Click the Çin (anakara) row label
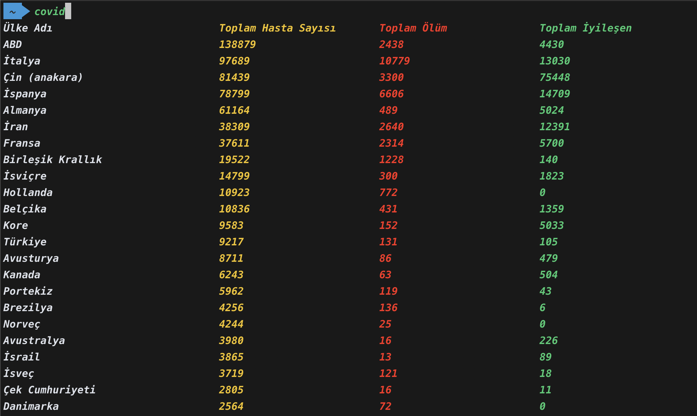 point(43,77)
